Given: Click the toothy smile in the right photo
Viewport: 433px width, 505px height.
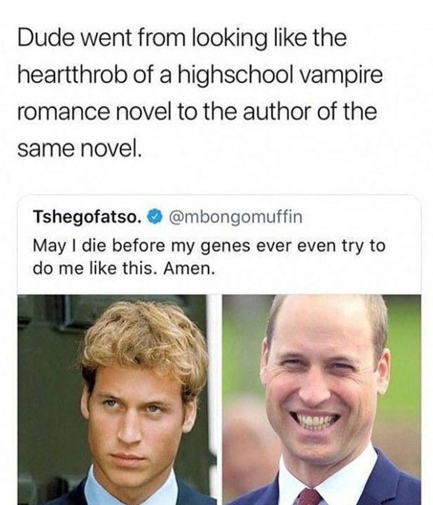Looking at the screenshot, I should point(315,421).
